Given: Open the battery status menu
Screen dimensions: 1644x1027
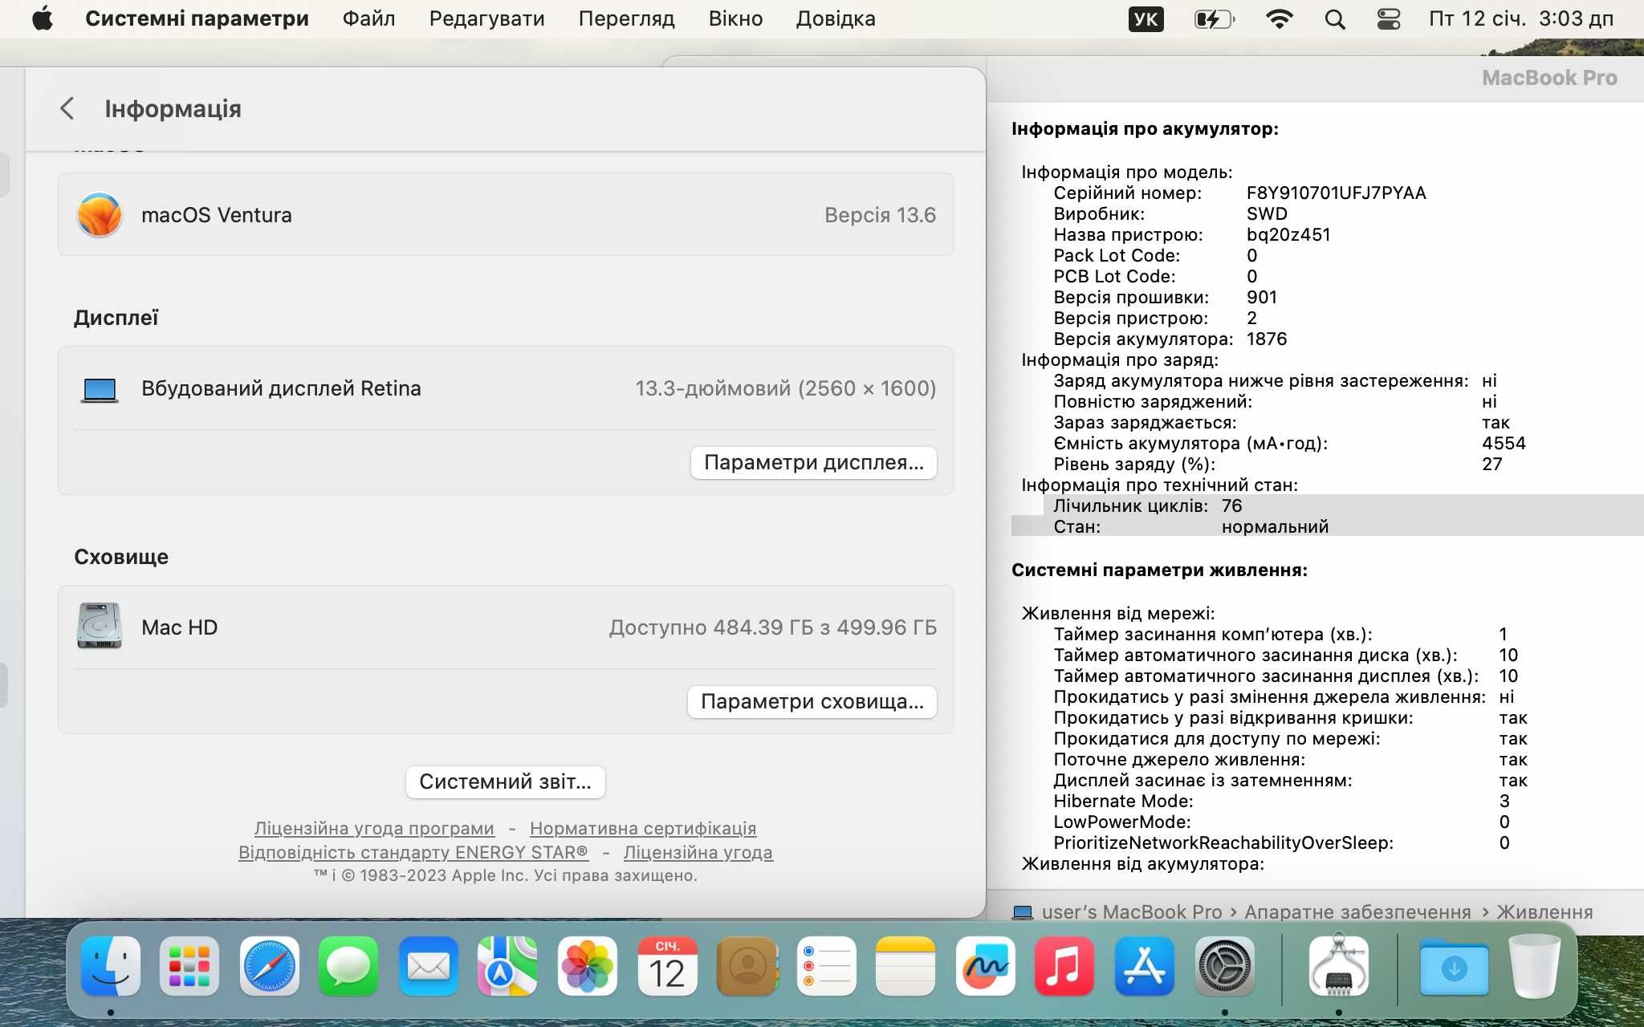Looking at the screenshot, I should coord(1214,18).
